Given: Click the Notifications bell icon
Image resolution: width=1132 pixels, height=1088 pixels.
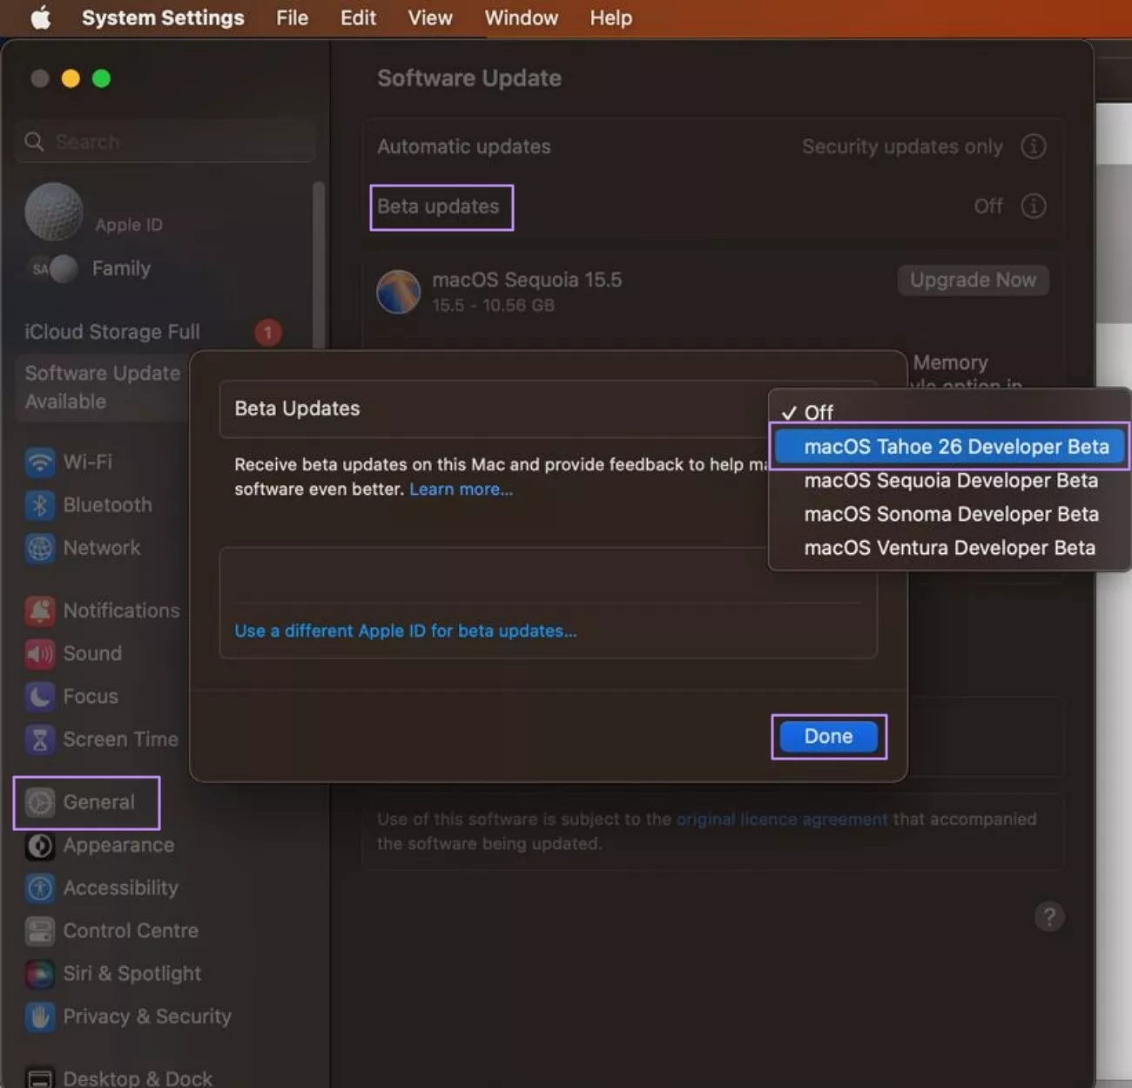Looking at the screenshot, I should [x=40, y=611].
